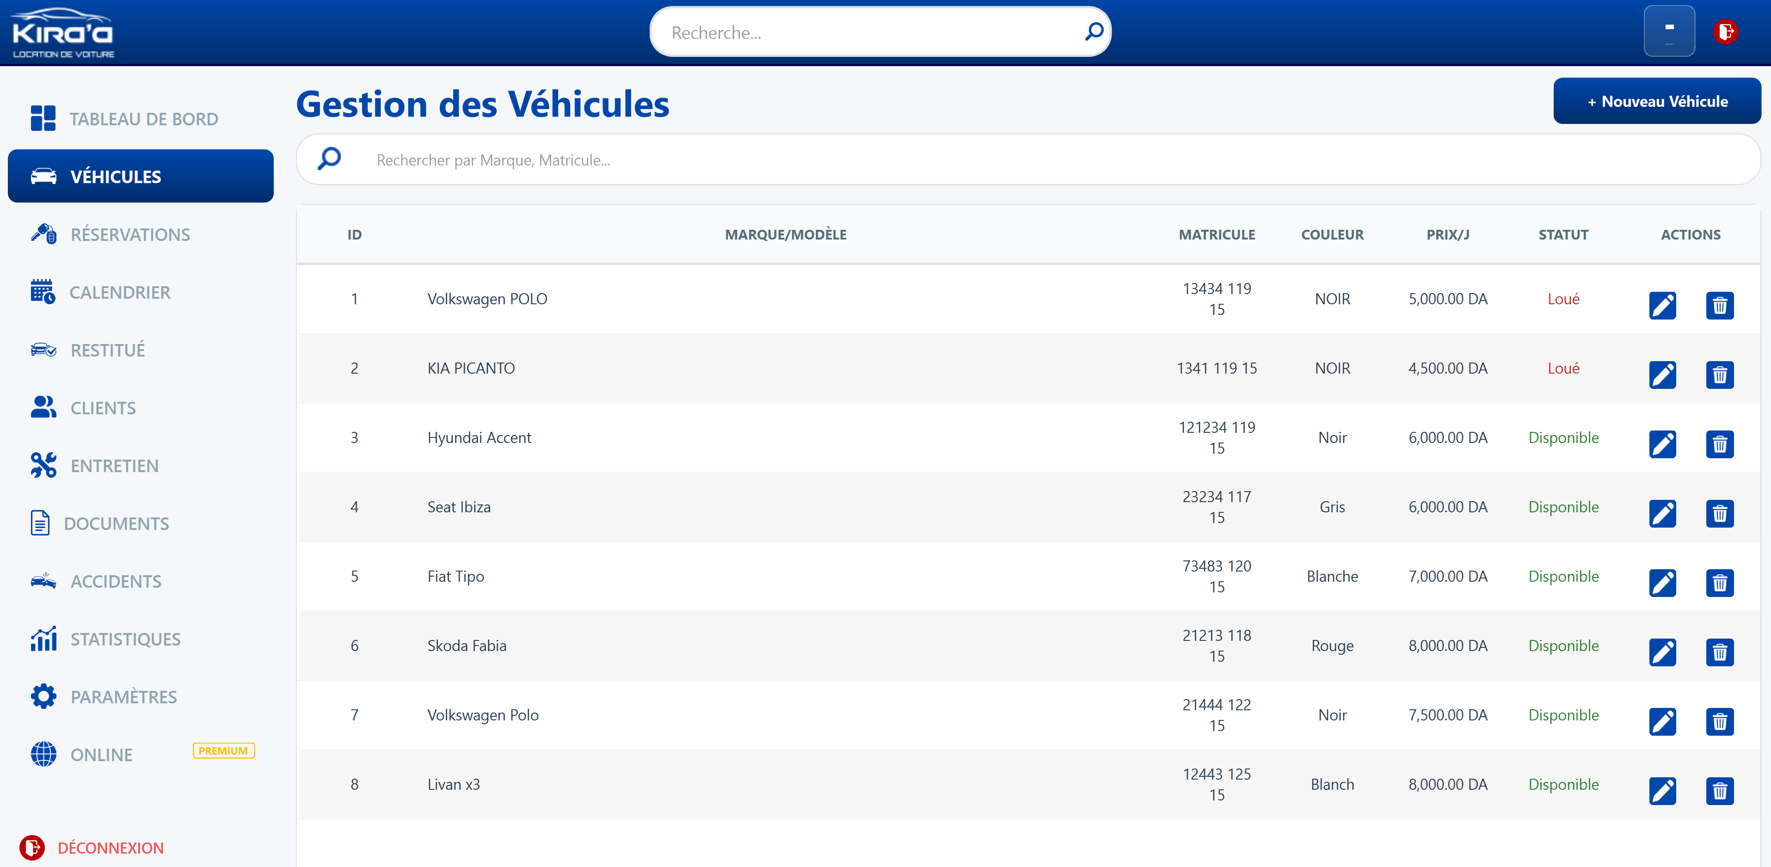
Task: Edit the Seat Ibiza vehicle
Action: click(1662, 514)
